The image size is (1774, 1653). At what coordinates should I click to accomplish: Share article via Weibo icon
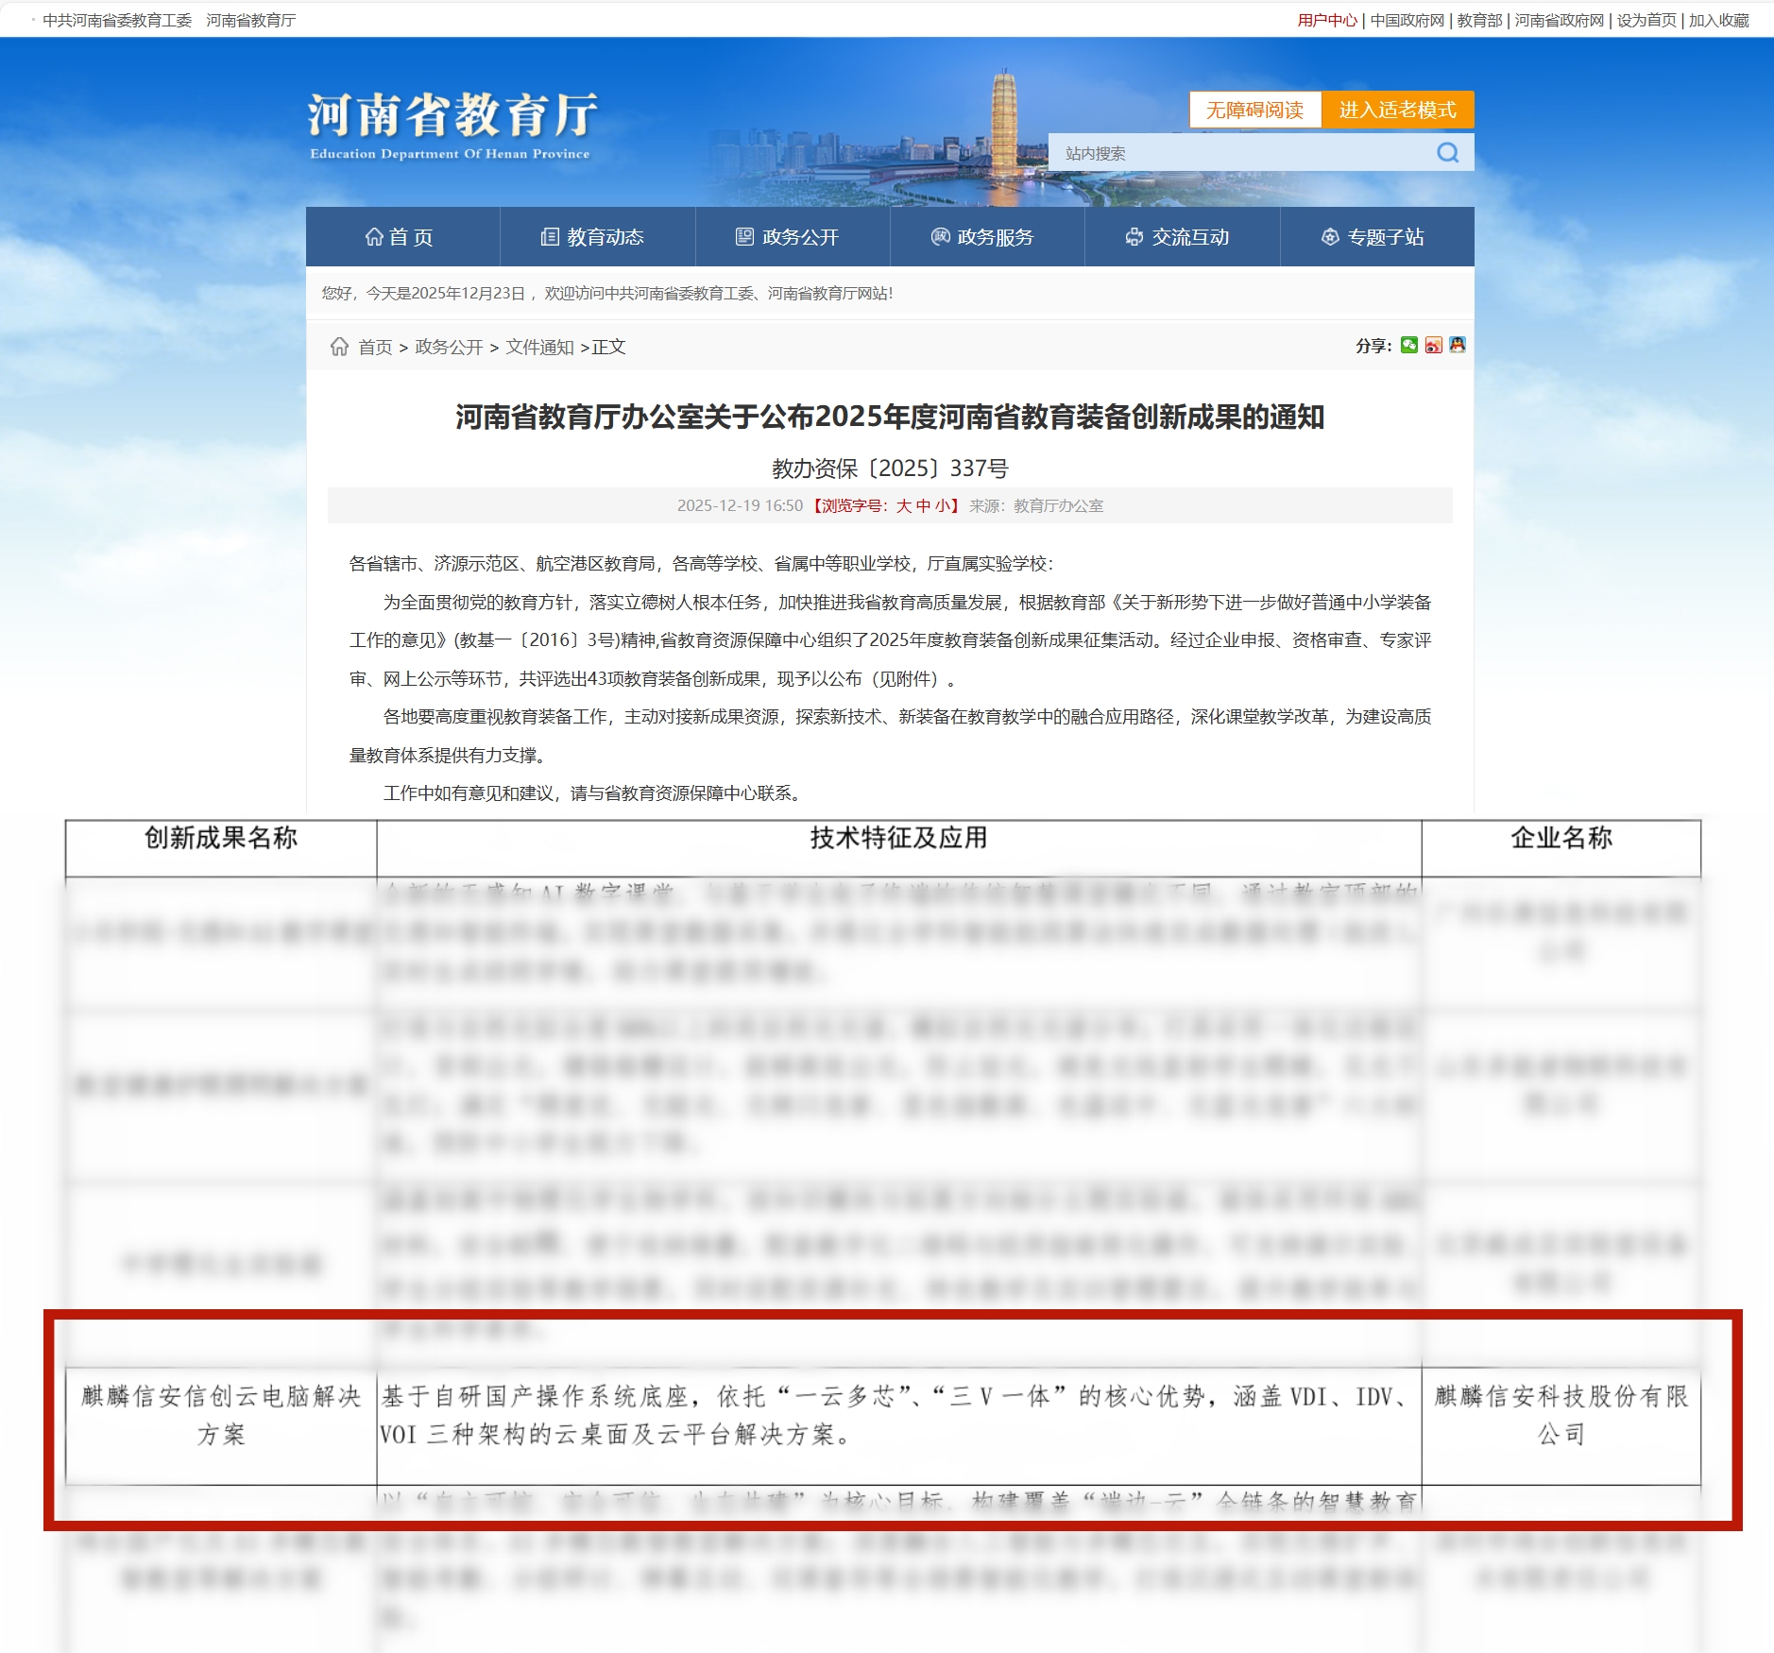tap(1433, 346)
